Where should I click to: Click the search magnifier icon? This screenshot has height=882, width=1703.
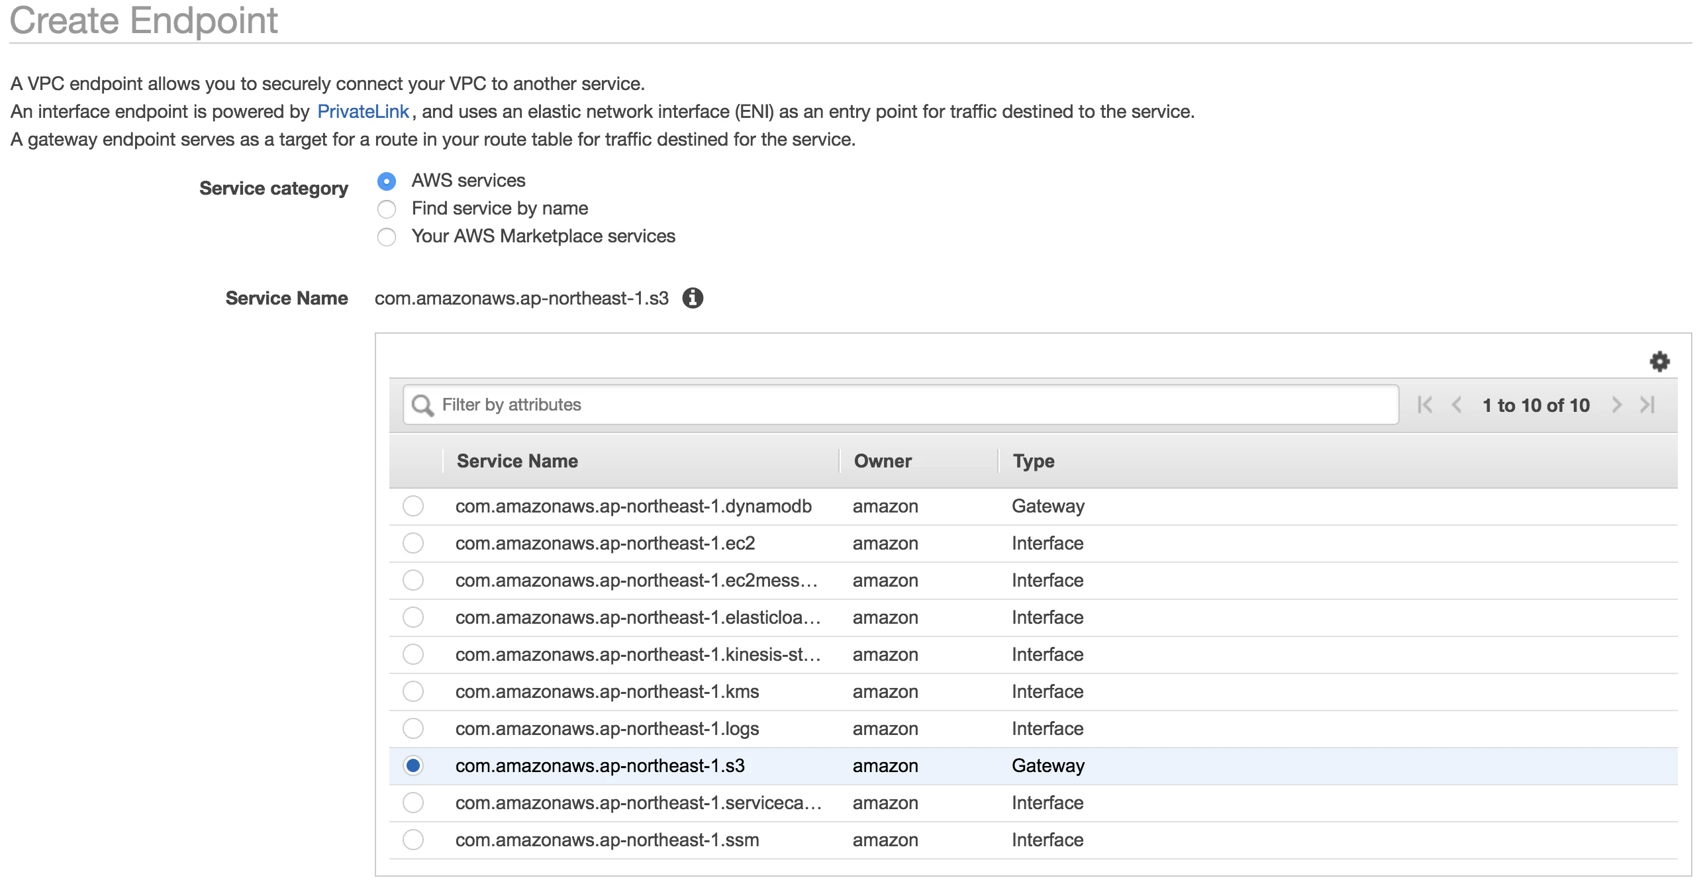coord(422,405)
